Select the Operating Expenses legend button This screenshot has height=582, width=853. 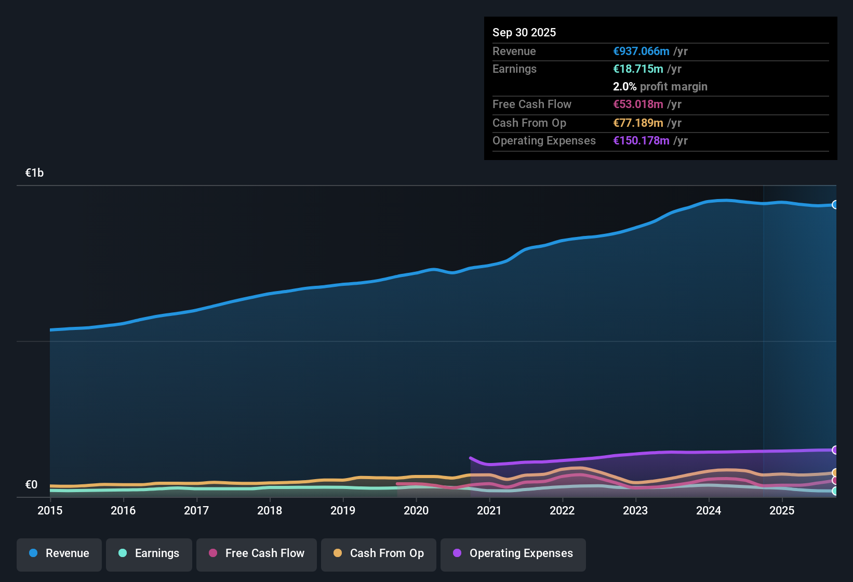coord(513,553)
